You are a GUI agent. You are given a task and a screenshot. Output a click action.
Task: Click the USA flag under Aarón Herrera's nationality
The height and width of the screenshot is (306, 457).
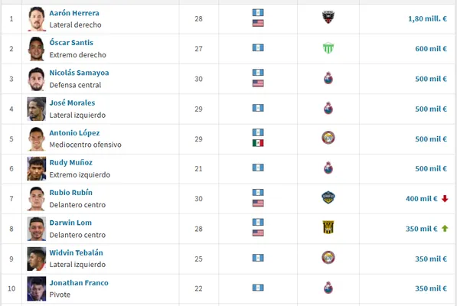[258, 23]
